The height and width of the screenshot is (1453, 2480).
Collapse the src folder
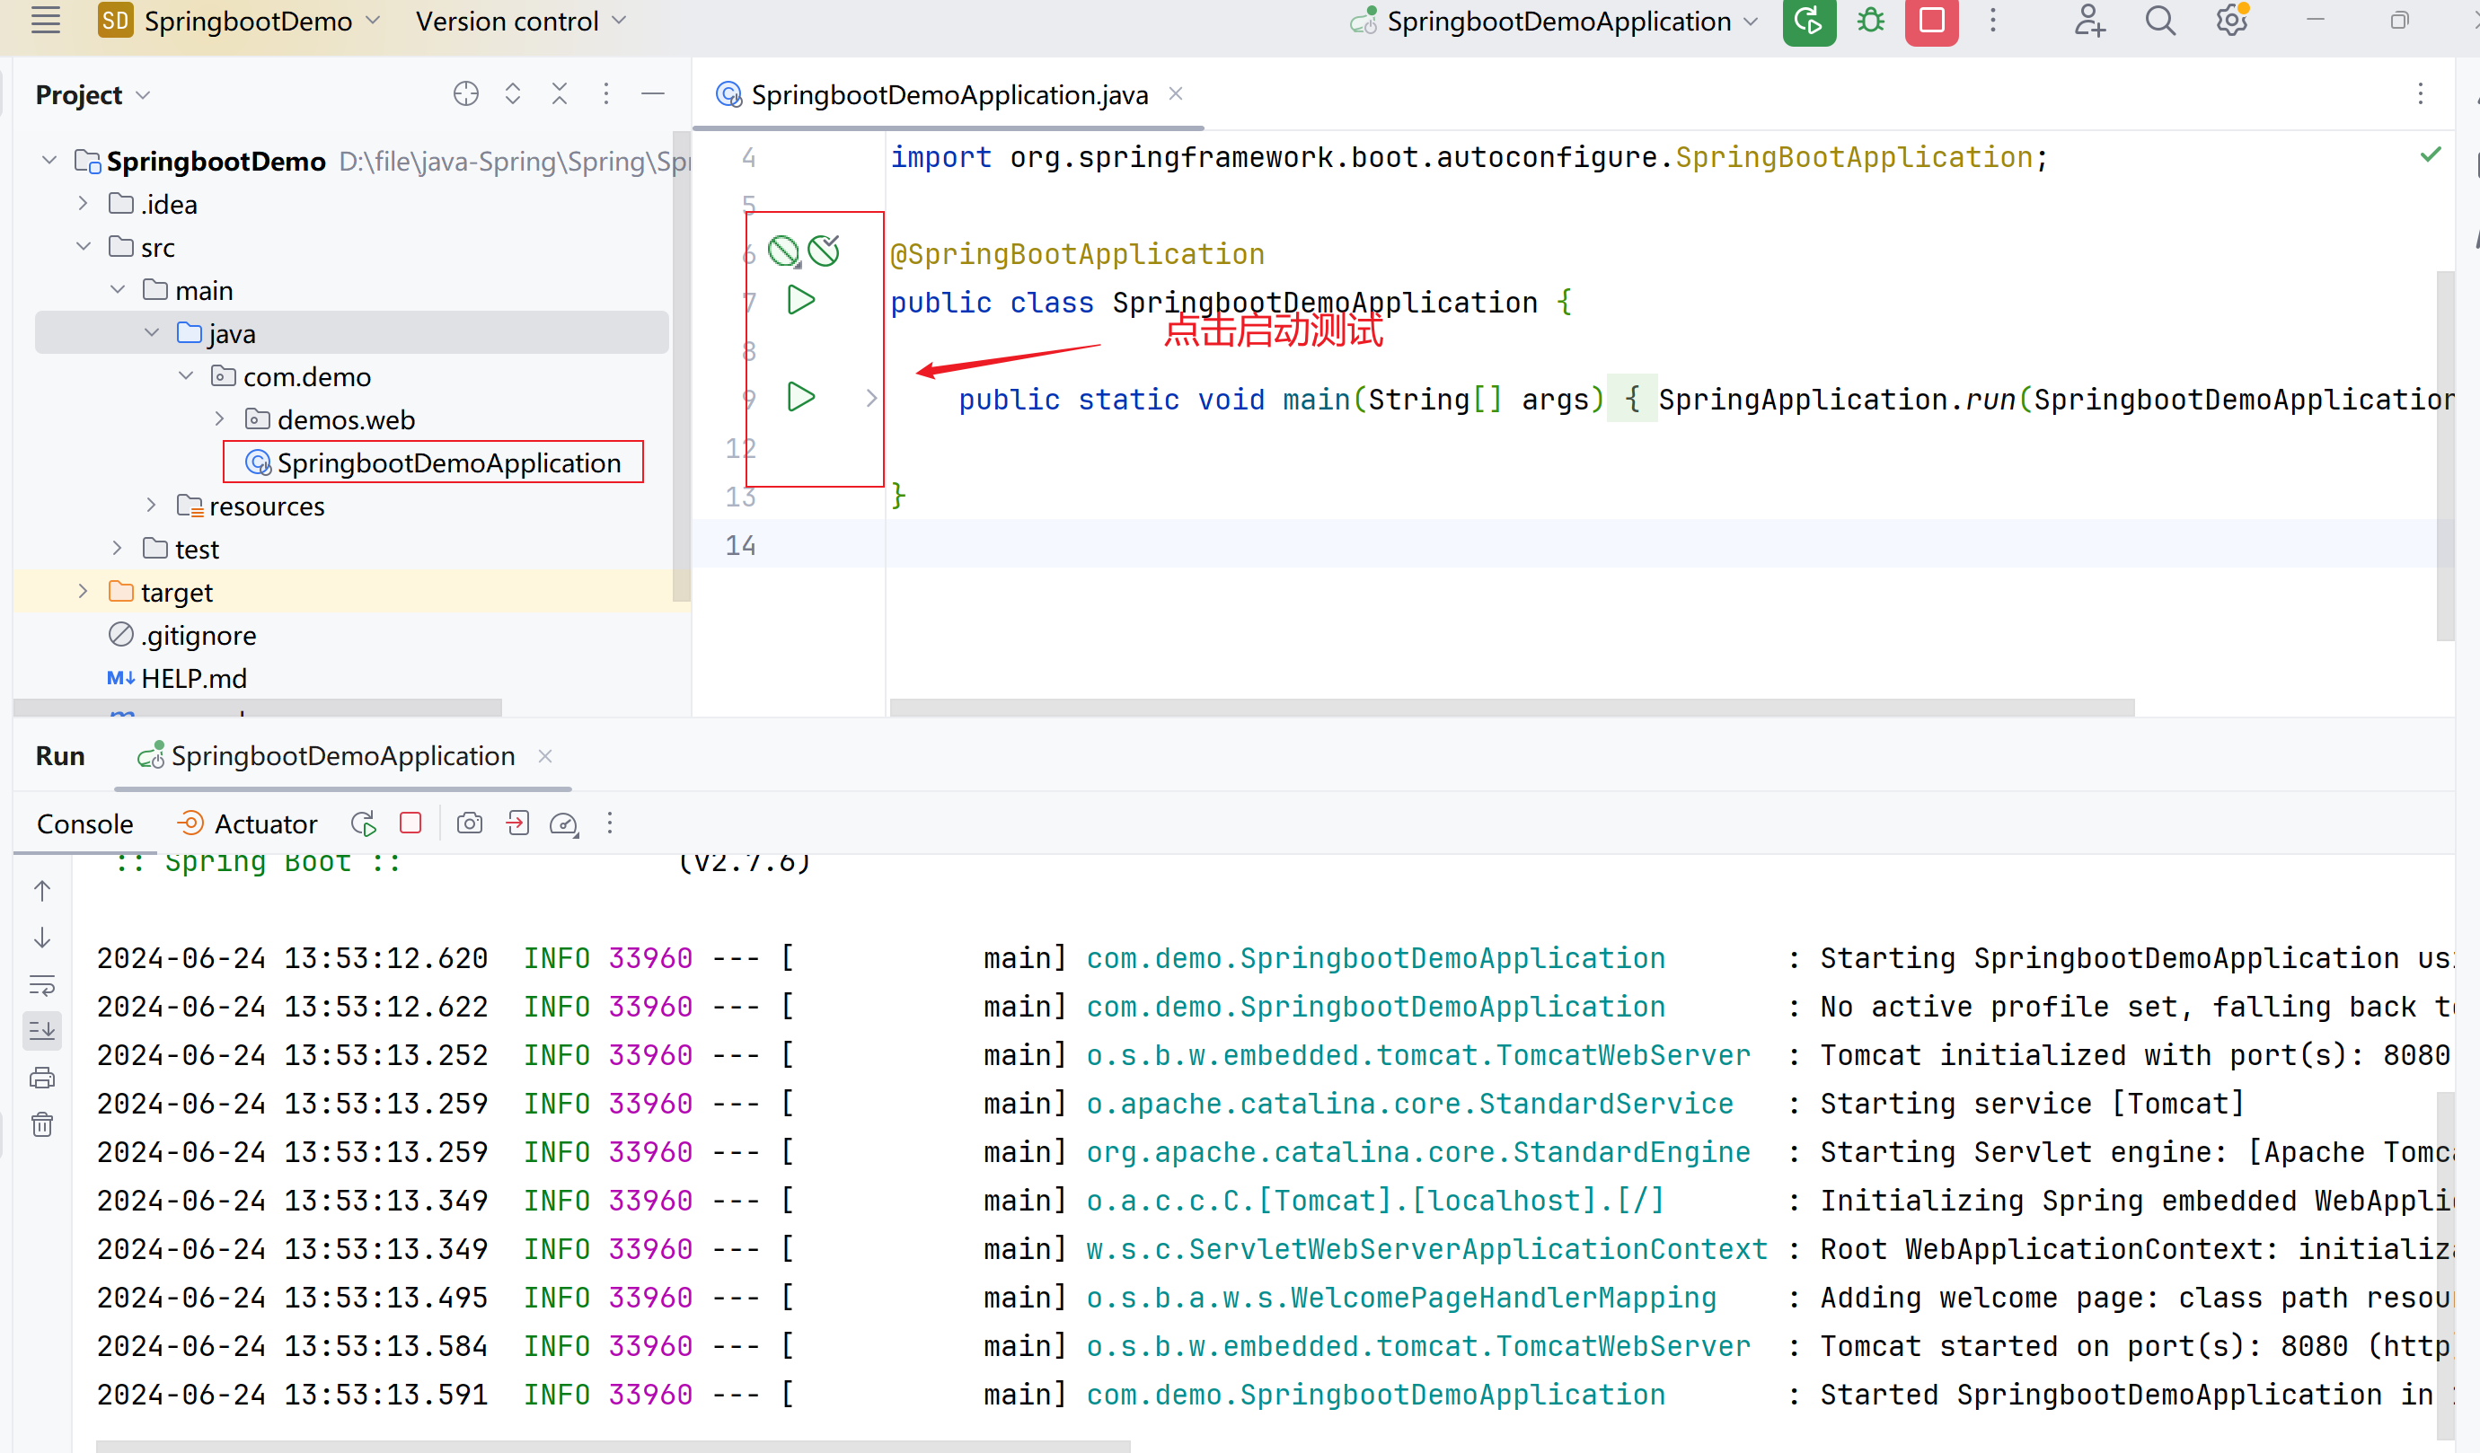(84, 246)
